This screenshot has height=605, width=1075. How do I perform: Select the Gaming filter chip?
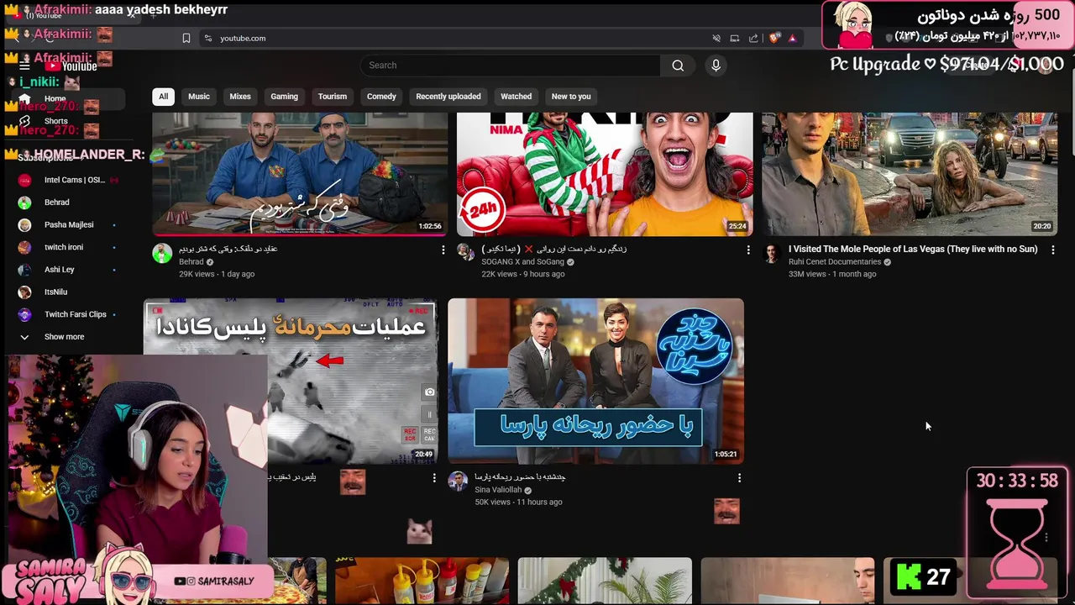pos(284,96)
